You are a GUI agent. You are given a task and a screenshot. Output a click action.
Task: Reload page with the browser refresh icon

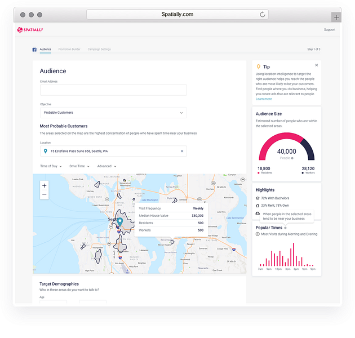(262, 15)
